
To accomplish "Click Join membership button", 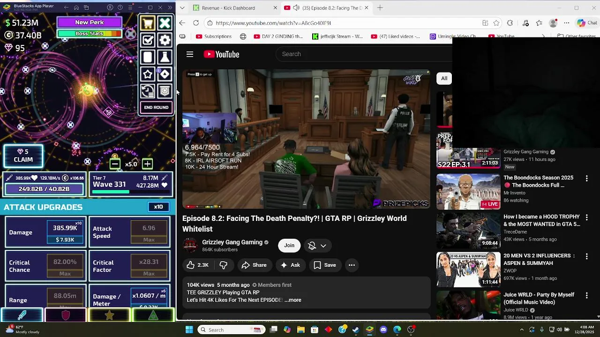I will [x=289, y=245].
